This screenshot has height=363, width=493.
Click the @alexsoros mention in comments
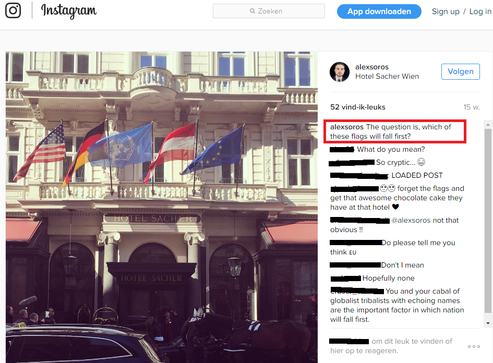click(411, 220)
